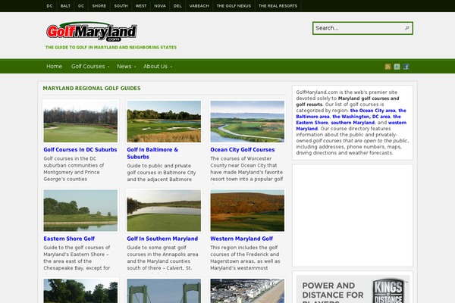Open the OC top bar link
455x303 pixels.
pos(81,6)
